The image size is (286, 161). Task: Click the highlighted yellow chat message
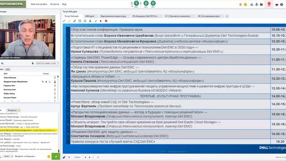click(x=29, y=130)
